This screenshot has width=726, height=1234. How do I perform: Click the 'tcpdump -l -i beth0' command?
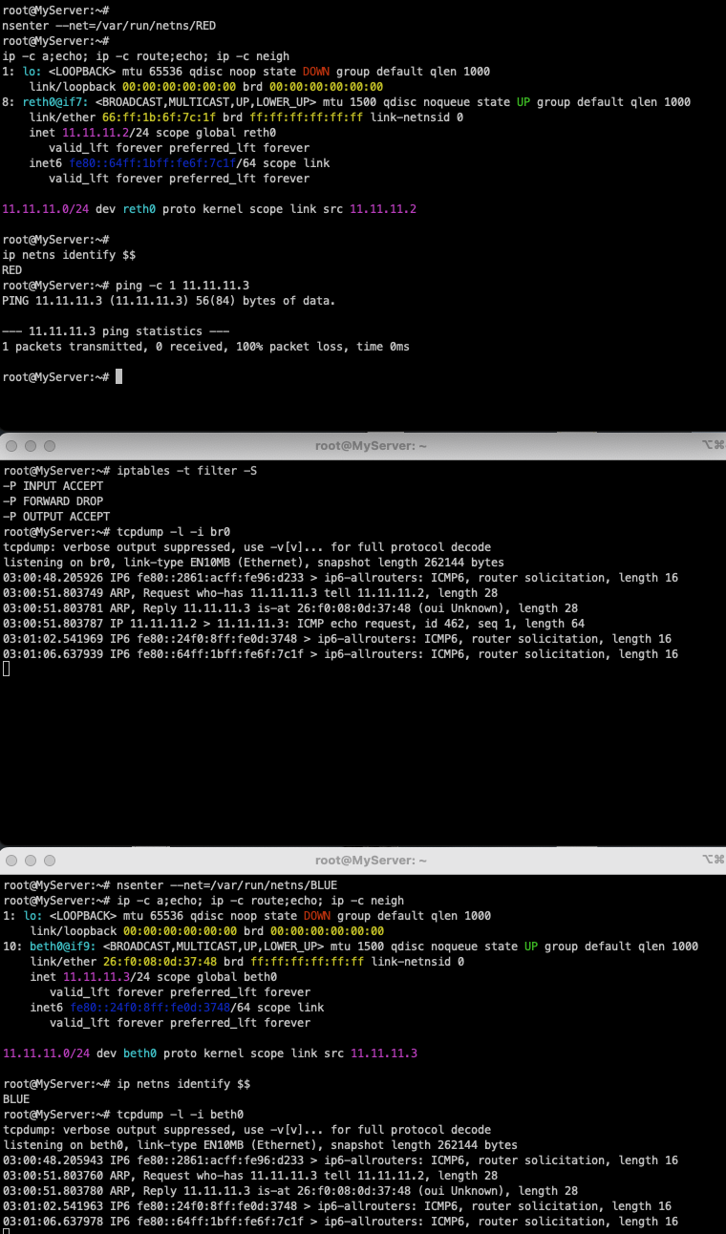(x=180, y=1115)
